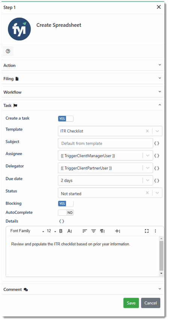Open the Font Family dropdown
169x321 pixels.
[27, 231]
